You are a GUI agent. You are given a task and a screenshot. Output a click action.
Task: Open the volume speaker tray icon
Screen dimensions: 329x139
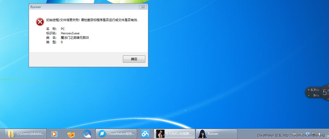320,134
